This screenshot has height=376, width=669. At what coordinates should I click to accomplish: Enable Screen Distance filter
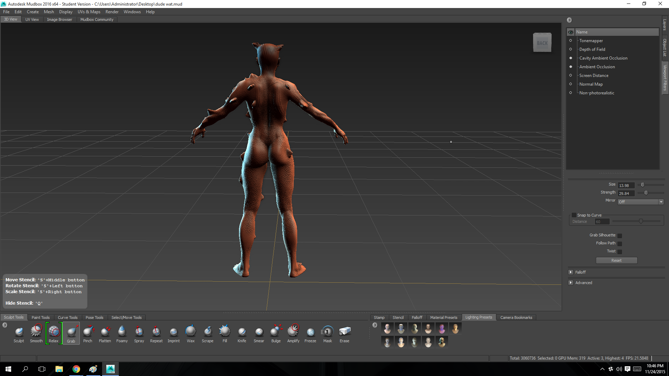[x=570, y=75]
